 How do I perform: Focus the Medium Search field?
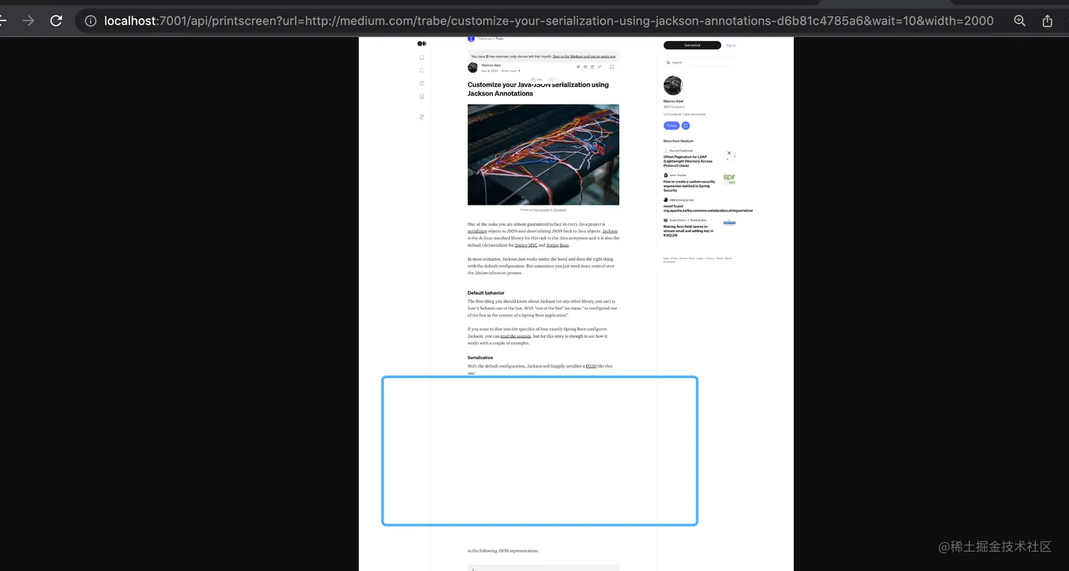(x=699, y=63)
